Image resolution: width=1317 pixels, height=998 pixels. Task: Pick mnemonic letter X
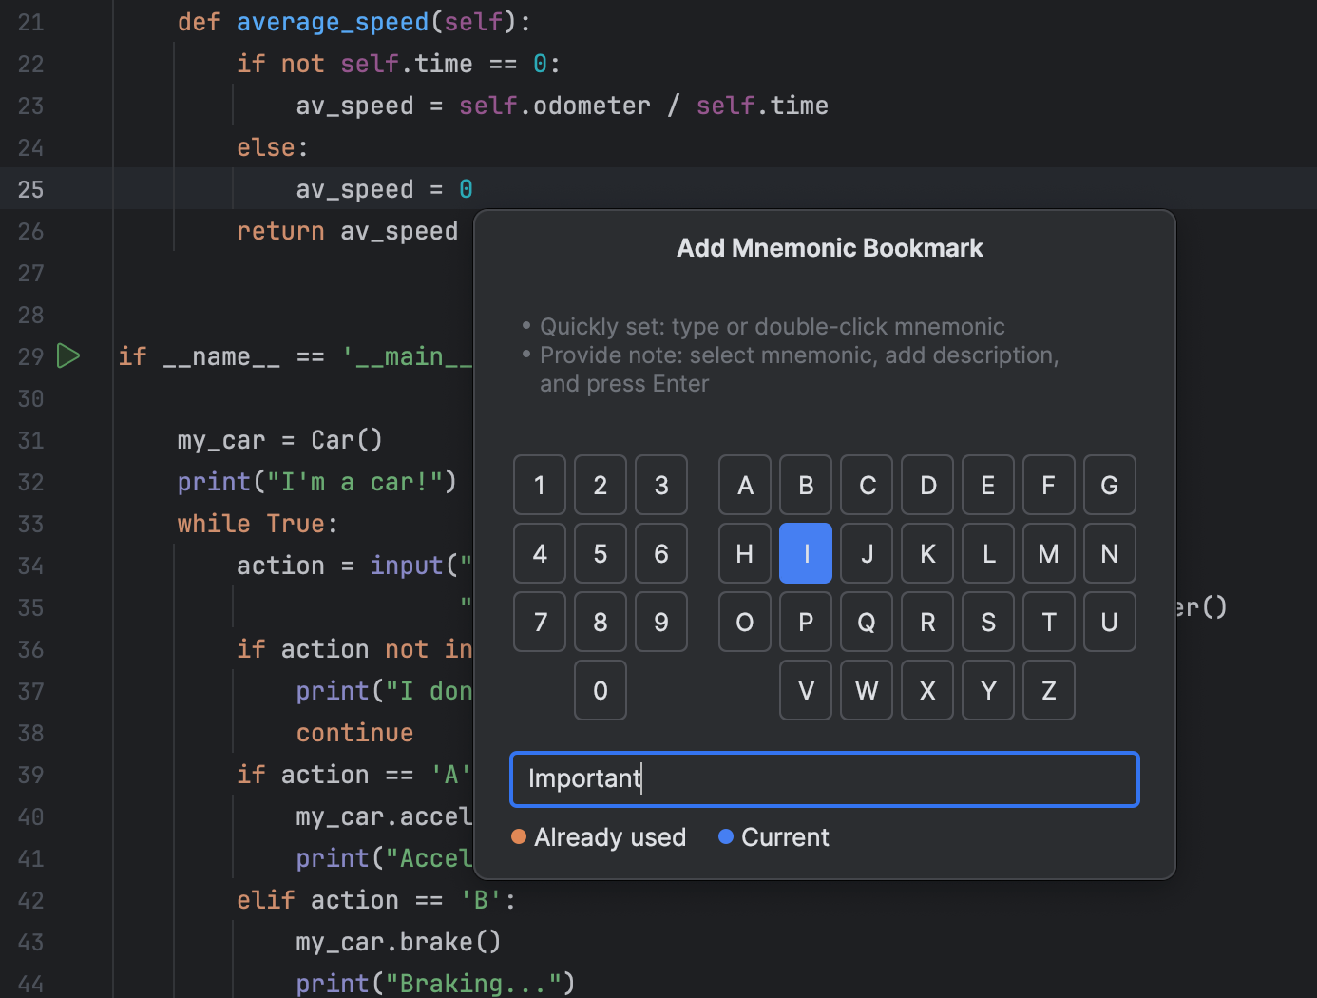pyautogui.click(x=926, y=690)
